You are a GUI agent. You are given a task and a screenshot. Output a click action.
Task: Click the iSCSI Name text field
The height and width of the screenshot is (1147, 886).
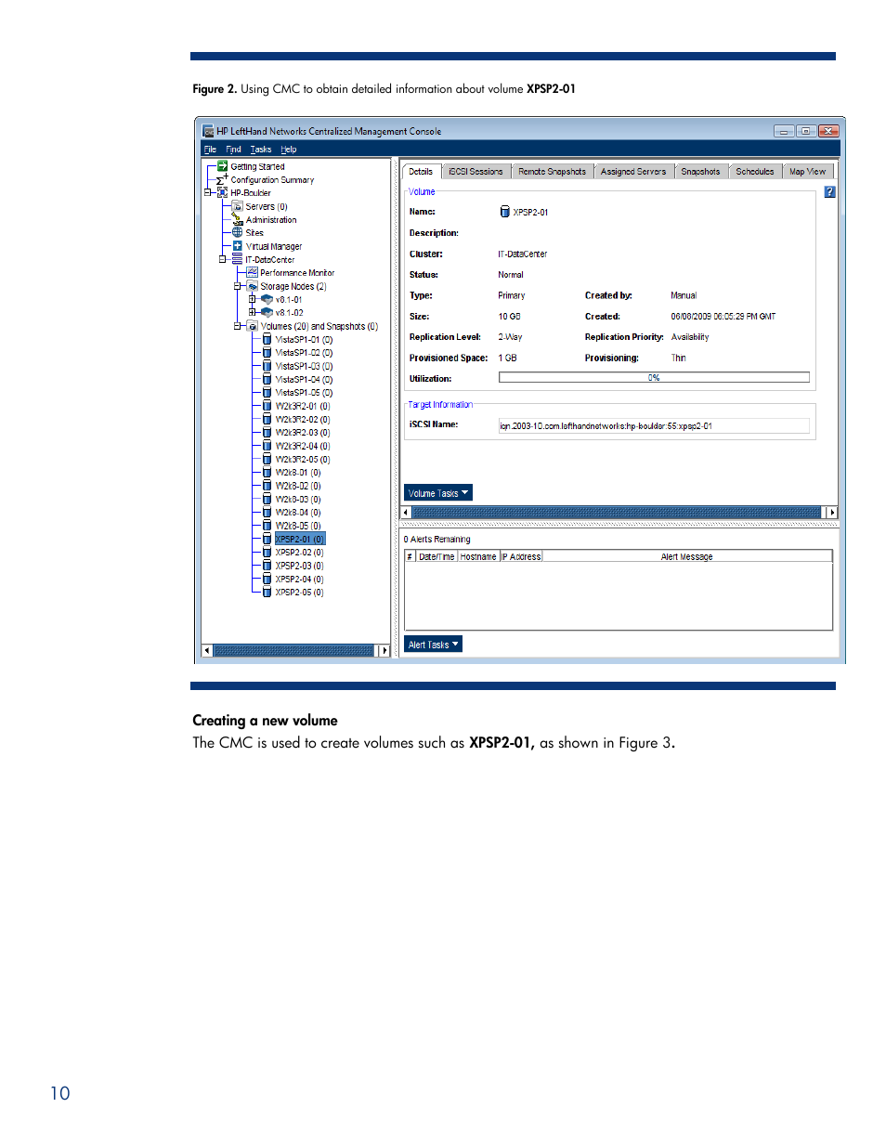pyautogui.click(x=654, y=425)
